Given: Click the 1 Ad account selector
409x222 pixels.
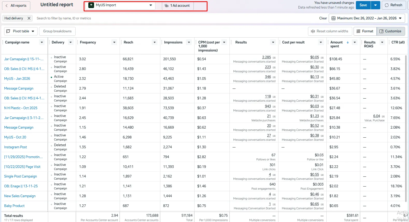Looking at the screenshot, I should [178, 6].
